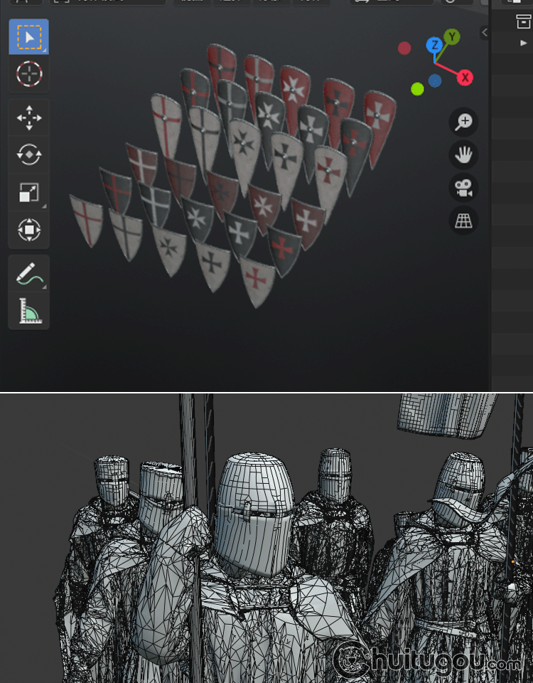Choose the Move tool
The height and width of the screenshot is (683, 533).
(x=28, y=117)
